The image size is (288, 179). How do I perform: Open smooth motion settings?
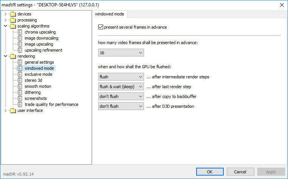point(38,86)
